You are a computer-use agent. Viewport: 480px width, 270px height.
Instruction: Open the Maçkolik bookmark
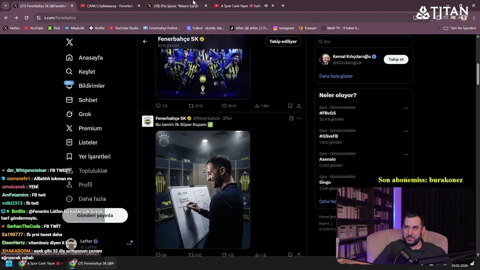[74, 28]
